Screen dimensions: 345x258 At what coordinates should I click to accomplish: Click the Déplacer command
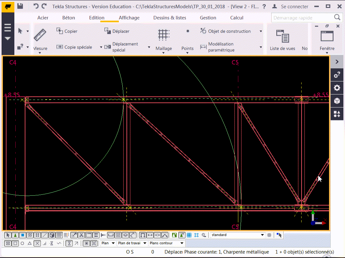(x=117, y=31)
